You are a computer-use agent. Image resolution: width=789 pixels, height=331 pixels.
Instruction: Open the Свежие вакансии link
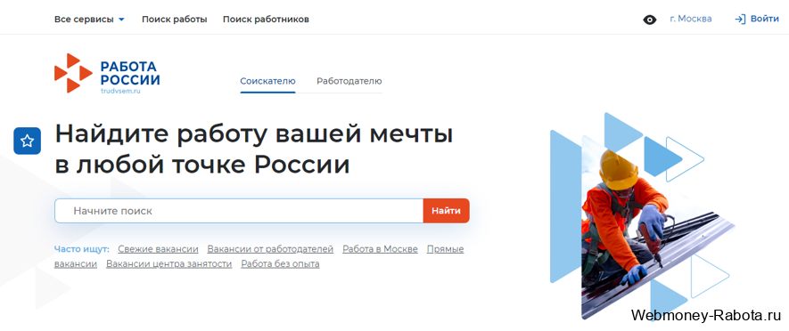158,249
